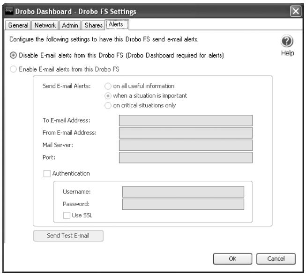This screenshot has height=275, width=306.
Task: Select the Alerts tab
Action: (x=117, y=24)
